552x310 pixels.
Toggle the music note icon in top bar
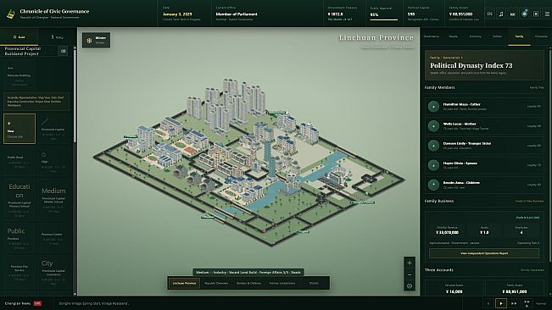point(501,14)
